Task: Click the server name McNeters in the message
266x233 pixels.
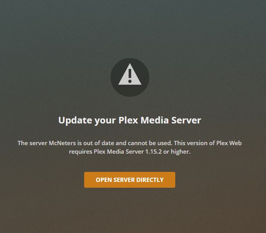Action: 62,143
